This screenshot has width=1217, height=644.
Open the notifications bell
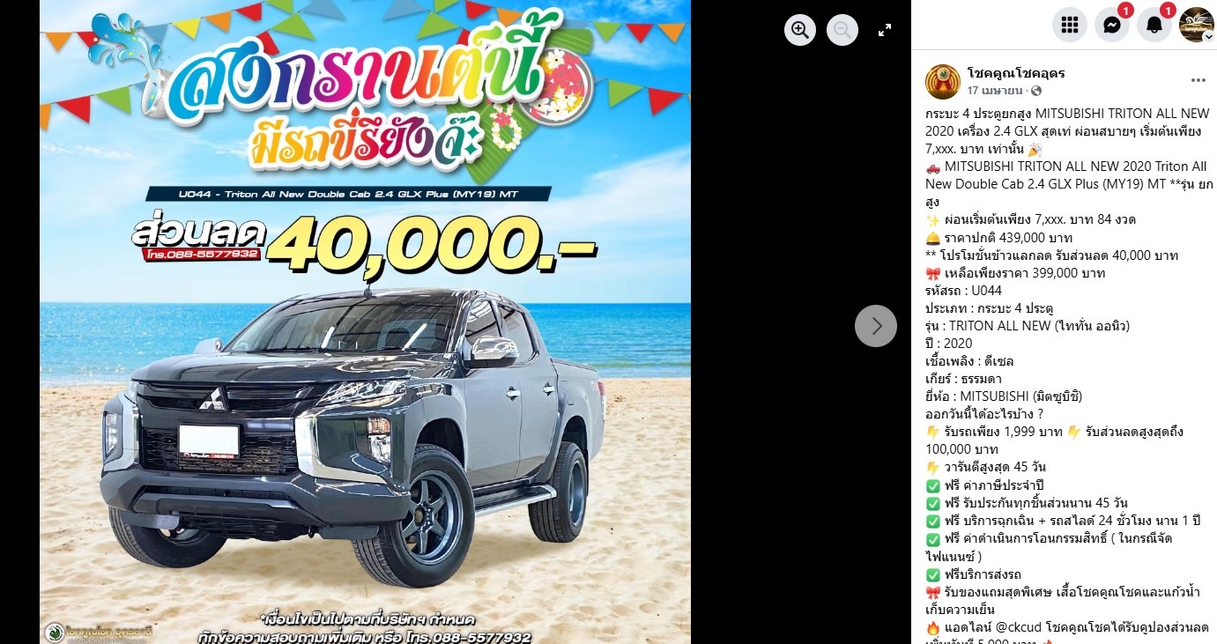(x=1154, y=25)
